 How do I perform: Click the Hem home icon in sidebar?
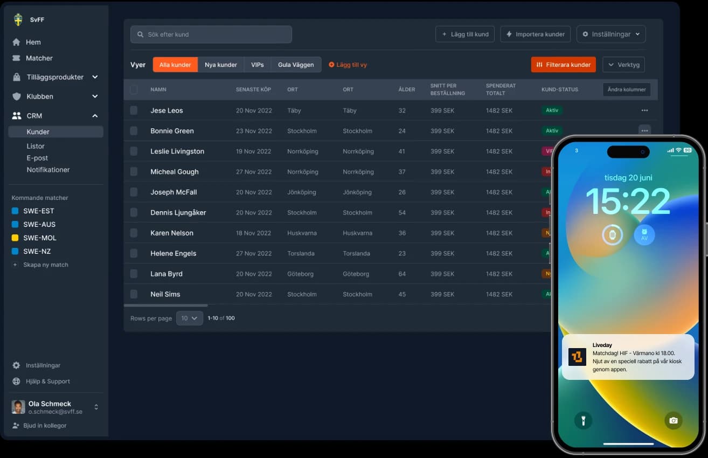[16, 42]
